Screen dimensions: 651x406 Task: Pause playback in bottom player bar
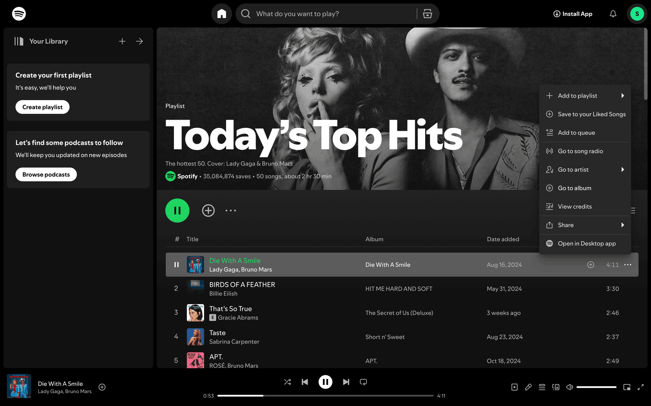325,382
